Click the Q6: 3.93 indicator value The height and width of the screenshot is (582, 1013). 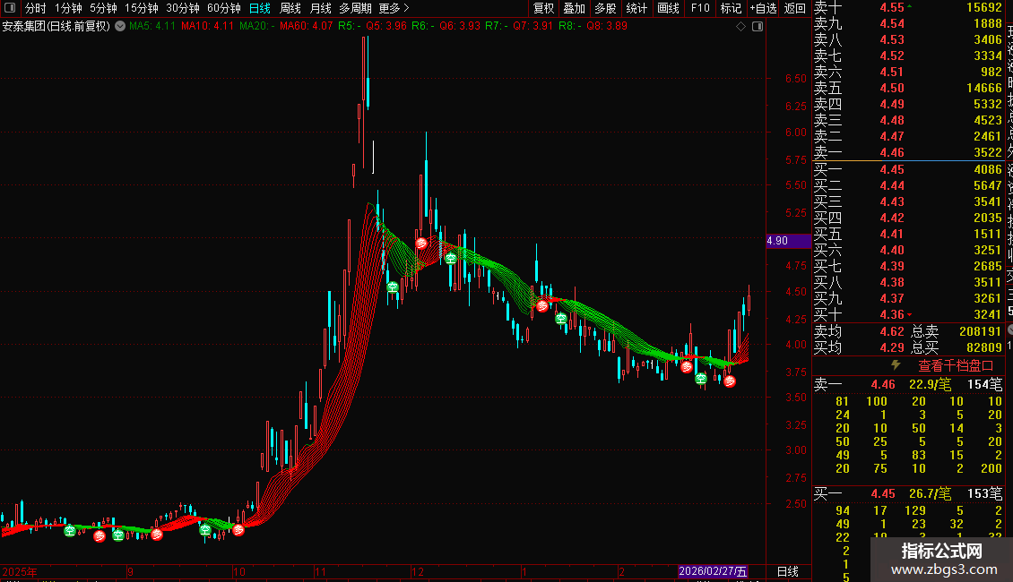pyautogui.click(x=460, y=27)
